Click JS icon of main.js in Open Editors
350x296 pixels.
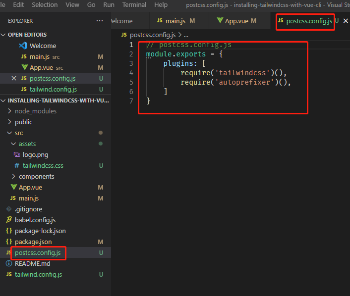tap(24, 56)
